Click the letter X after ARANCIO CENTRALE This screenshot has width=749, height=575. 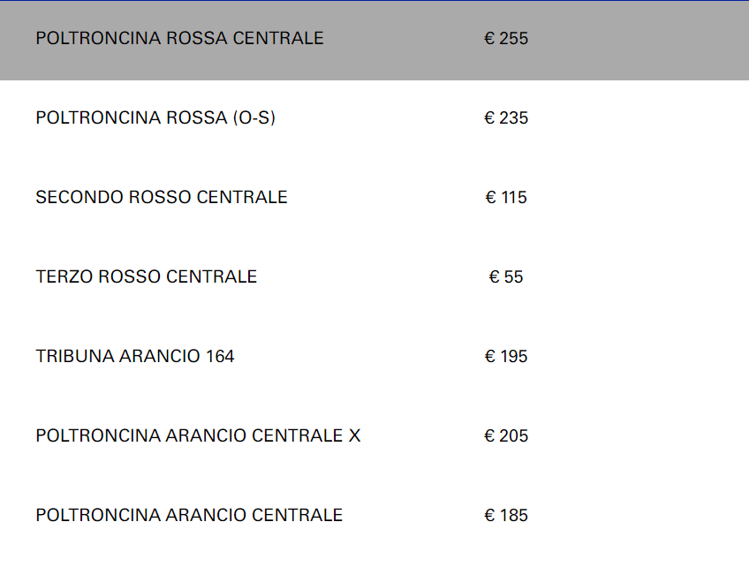pyautogui.click(x=354, y=436)
